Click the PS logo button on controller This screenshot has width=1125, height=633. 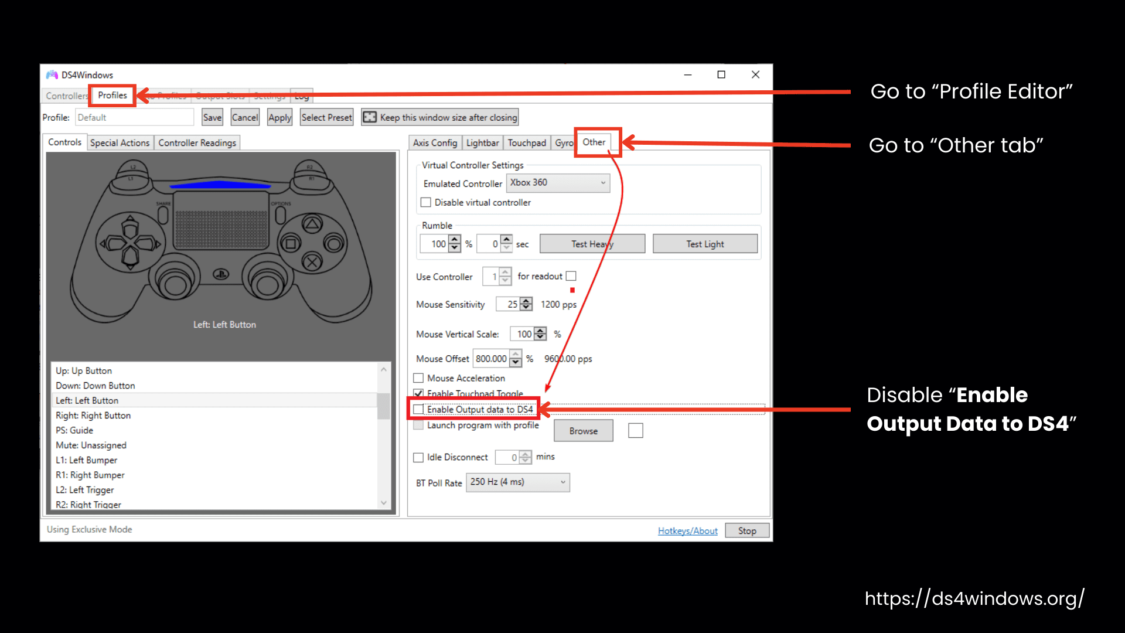[x=221, y=274]
